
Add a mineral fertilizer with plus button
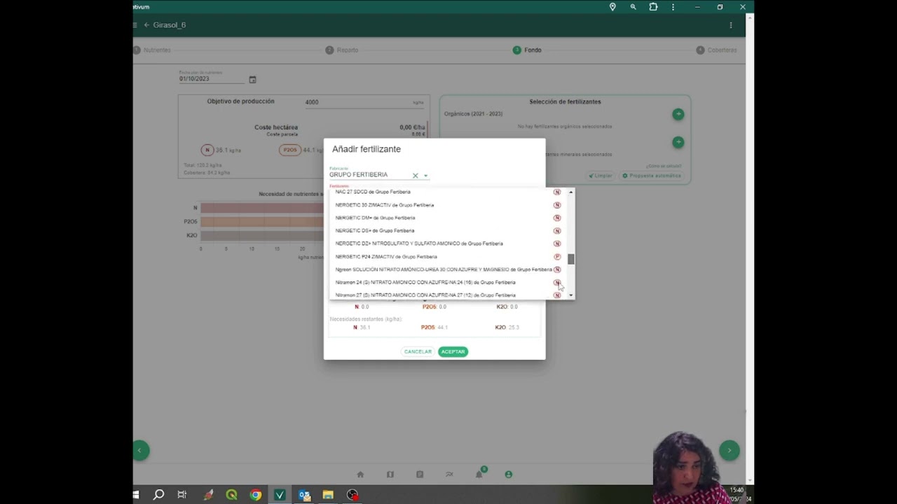pyautogui.click(x=678, y=142)
